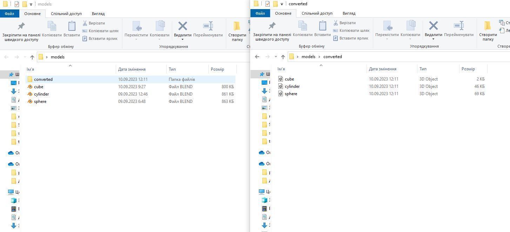Screen dimensions: 510x232
Task: Click Up arrow in models window navigation
Action: click(32, 57)
